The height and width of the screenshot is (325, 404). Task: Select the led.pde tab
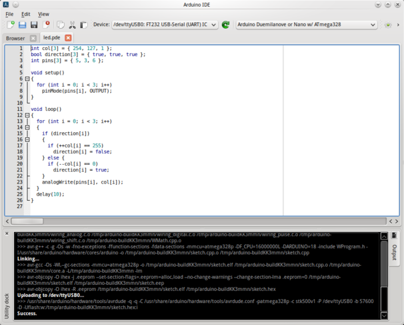point(52,37)
